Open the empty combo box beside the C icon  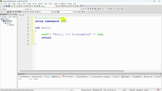pyautogui.click(x=46, y=12)
